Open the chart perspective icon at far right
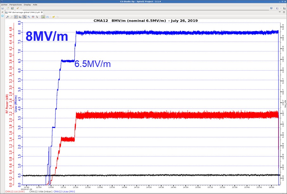The height and width of the screenshot is (194, 287). point(284,8)
